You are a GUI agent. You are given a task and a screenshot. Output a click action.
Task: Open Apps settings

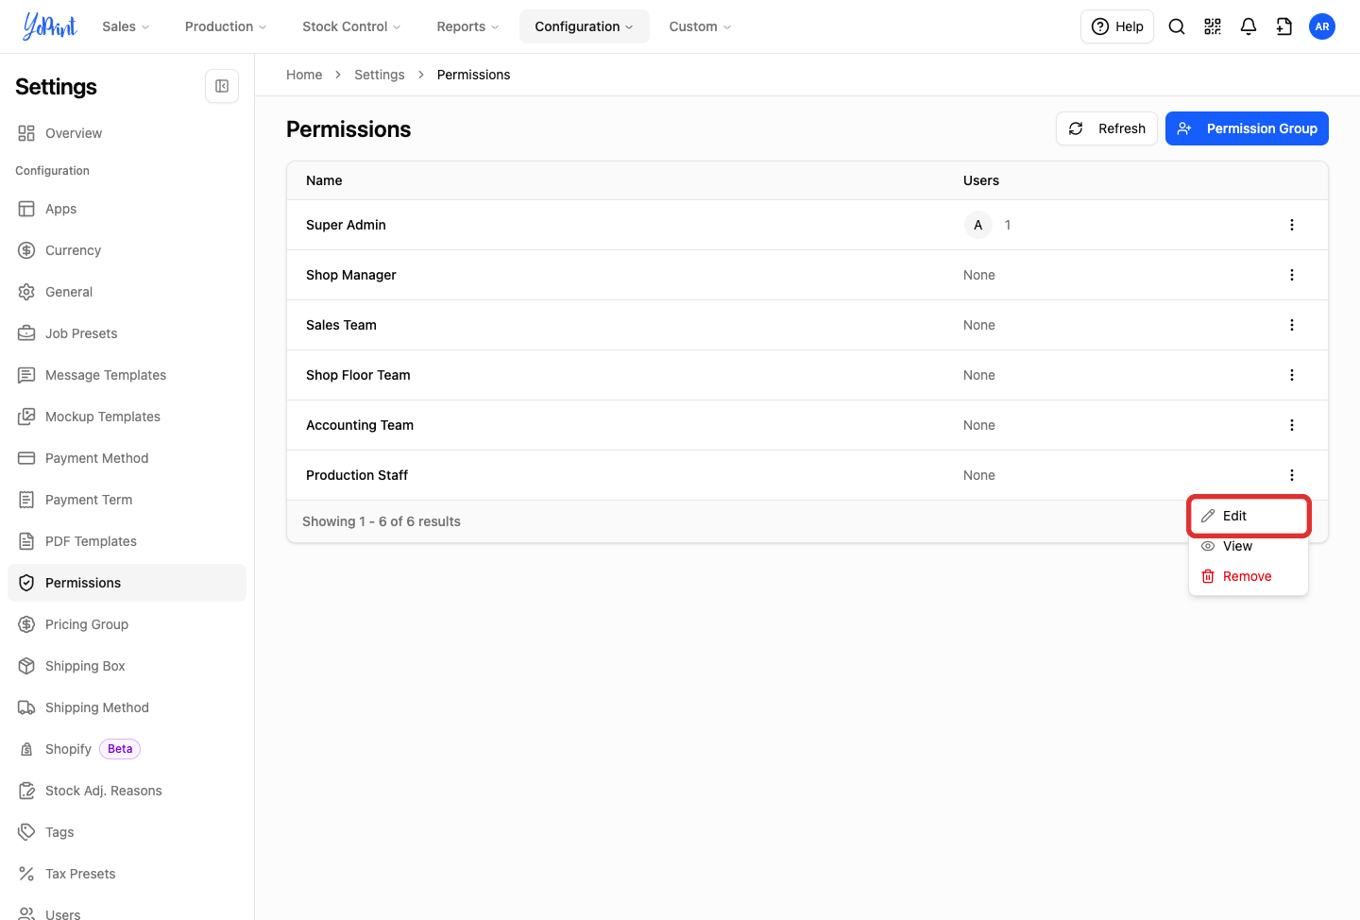click(127, 209)
